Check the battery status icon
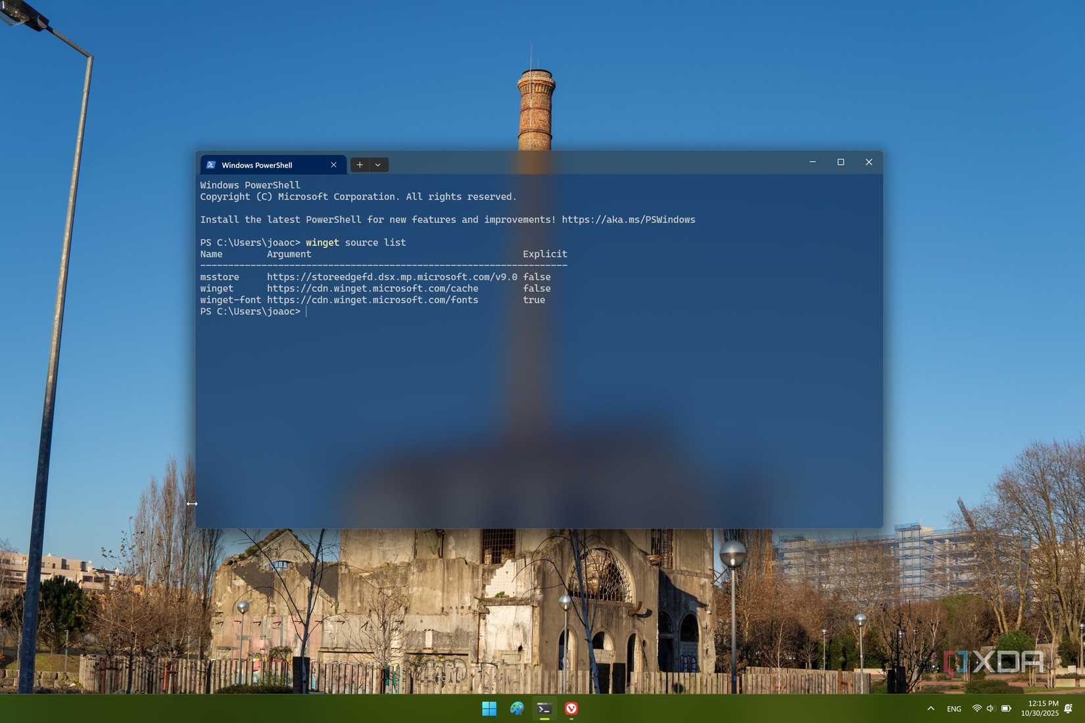The width and height of the screenshot is (1085, 723). (x=1005, y=709)
